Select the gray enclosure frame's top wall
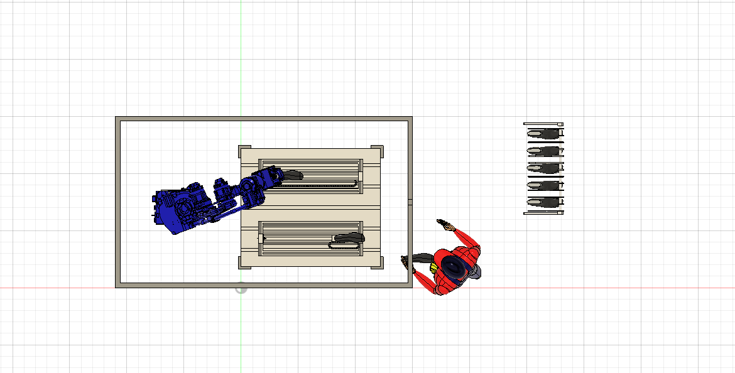Viewport: 735px width, 373px height. click(x=264, y=119)
